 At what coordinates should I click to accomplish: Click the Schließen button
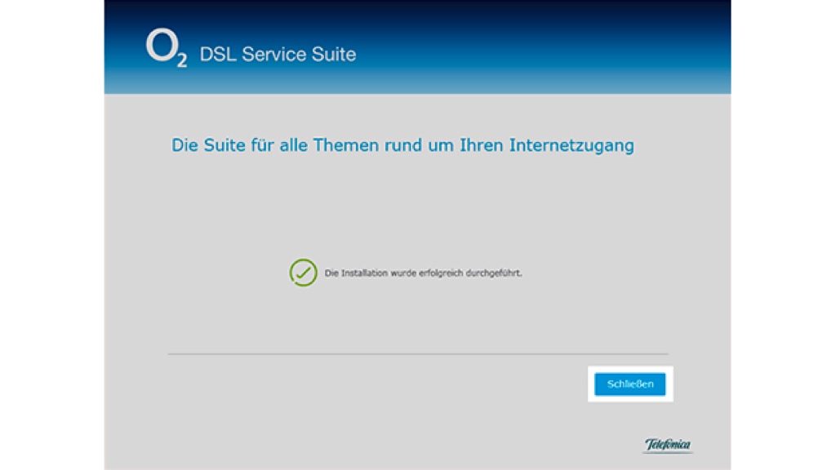[629, 384]
